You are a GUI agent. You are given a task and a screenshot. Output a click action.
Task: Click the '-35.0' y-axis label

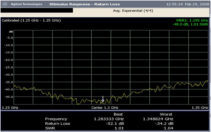tap(9, 82)
